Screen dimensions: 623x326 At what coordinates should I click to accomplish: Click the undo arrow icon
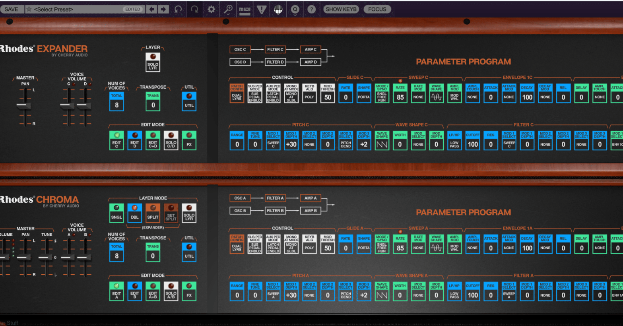click(178, 9)
